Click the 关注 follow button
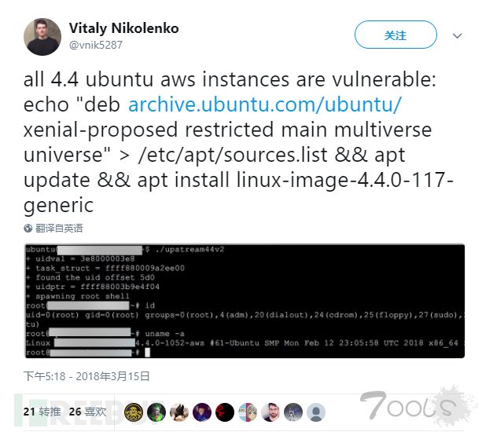 [396, 35]
